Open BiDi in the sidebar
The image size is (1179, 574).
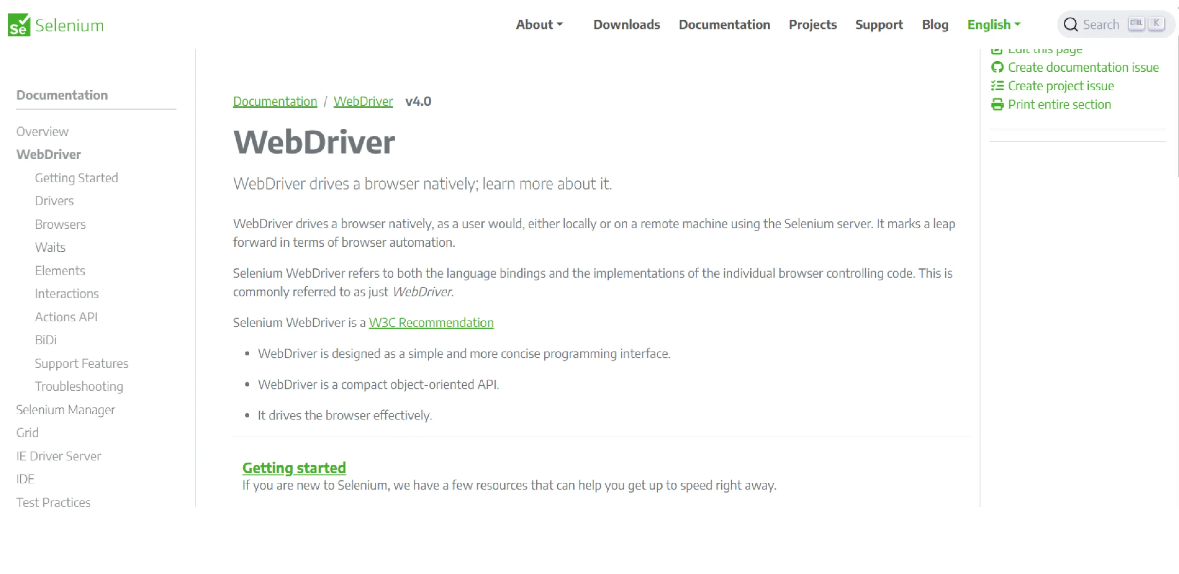coord(46,340)
